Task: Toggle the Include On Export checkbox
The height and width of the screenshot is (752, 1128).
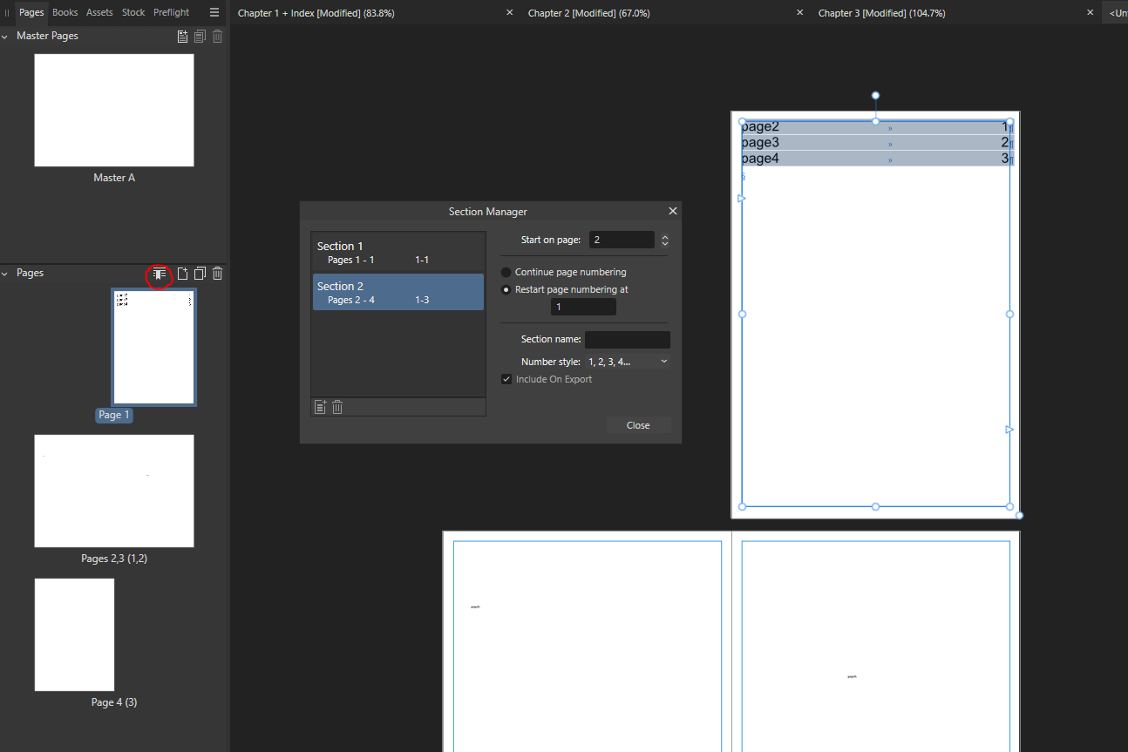Action: 506,380
